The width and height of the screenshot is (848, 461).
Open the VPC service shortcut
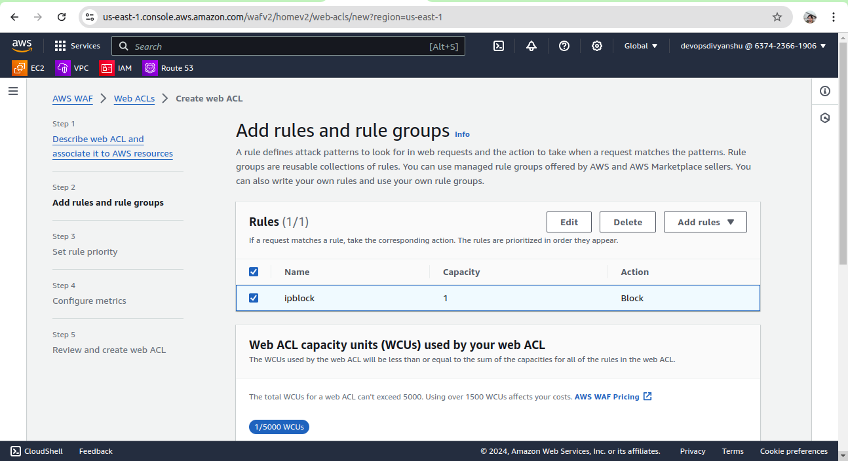pyautogui.click(x=72, y=67)
